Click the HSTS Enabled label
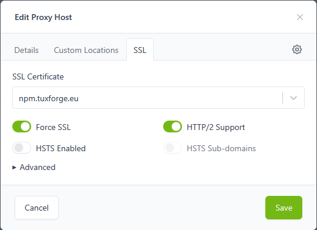This screenshot has width=317, height=230. pyautogui.click(x=60, y=148)
